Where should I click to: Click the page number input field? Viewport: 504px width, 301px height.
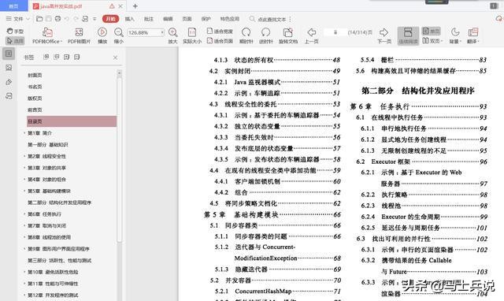coord(335,32)
